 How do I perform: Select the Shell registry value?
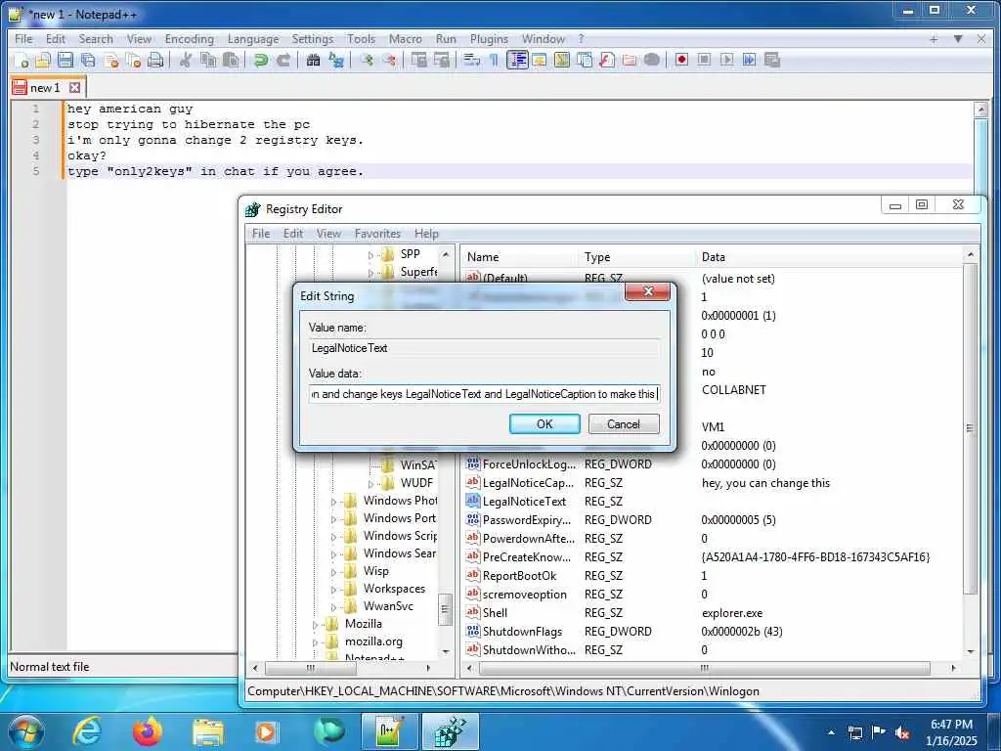click(x=495, y=613)
